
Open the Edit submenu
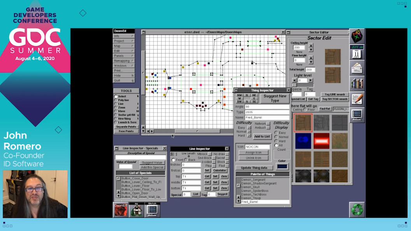124,51
